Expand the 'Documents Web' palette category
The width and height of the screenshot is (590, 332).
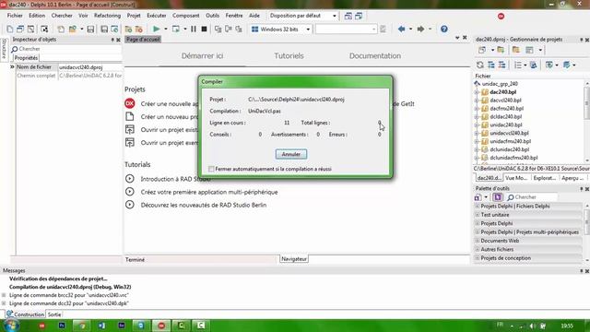point(478,241)
